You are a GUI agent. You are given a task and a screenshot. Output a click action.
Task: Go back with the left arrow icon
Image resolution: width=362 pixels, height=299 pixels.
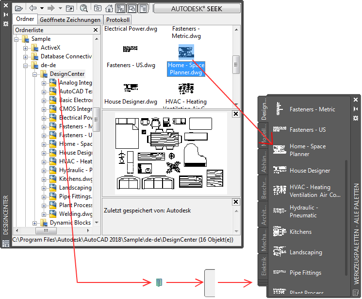pos(33,8)
